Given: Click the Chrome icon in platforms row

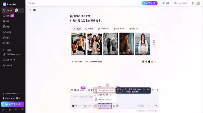Looking at the screenshot, I should [143, 62].
